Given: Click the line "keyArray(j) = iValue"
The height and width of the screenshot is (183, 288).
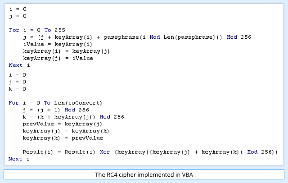Looking at the screenshot, I should [x=58, y=58].
